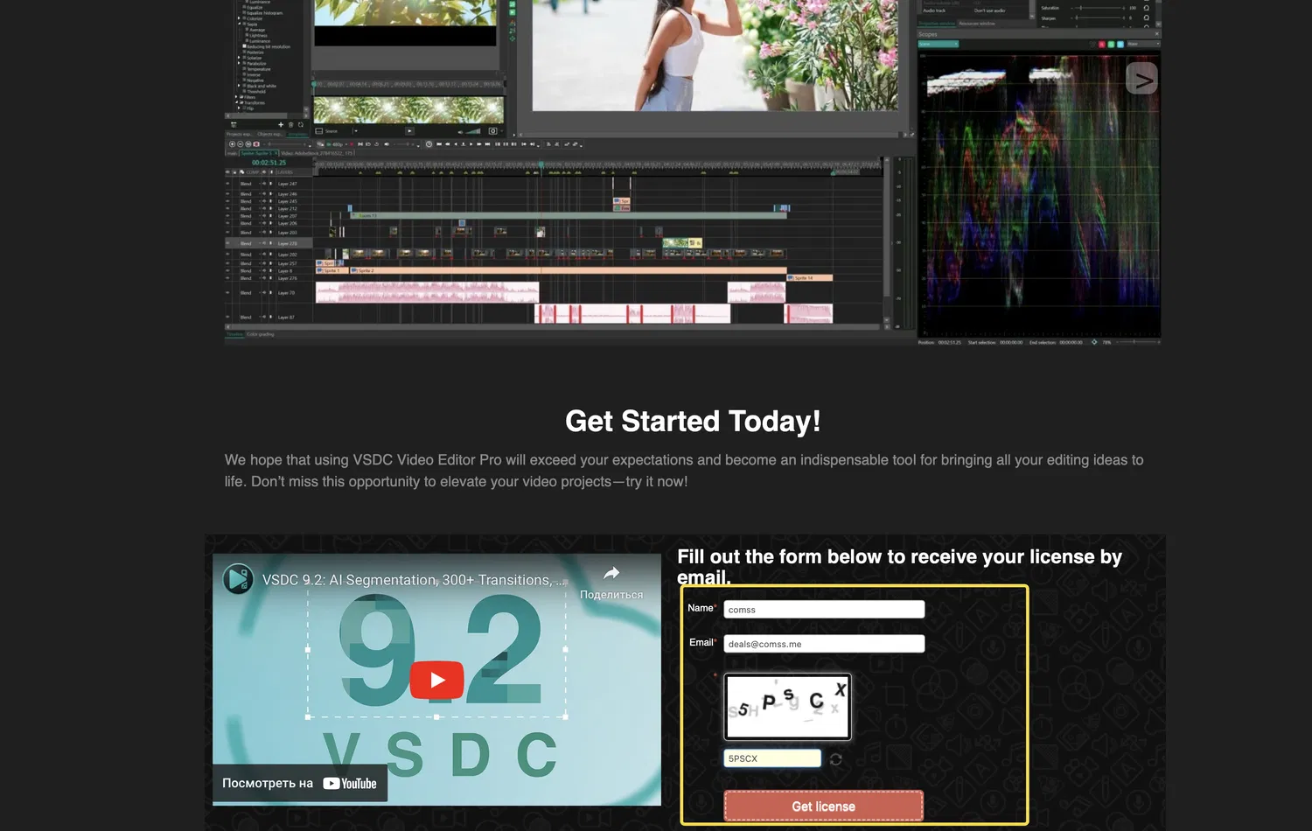Screen dimensions: 1312x831
Task: Click the 'Email' field label
Action: point(701,642)
